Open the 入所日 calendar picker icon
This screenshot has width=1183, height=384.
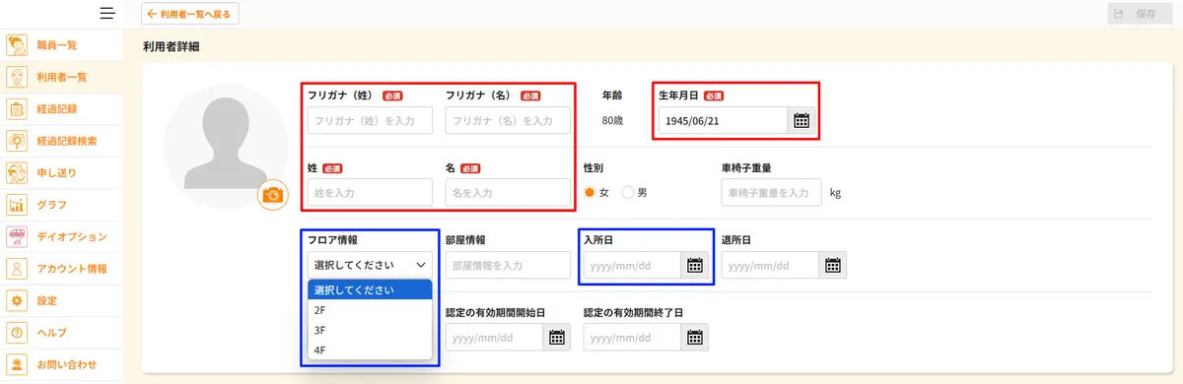tap(694, 265)
